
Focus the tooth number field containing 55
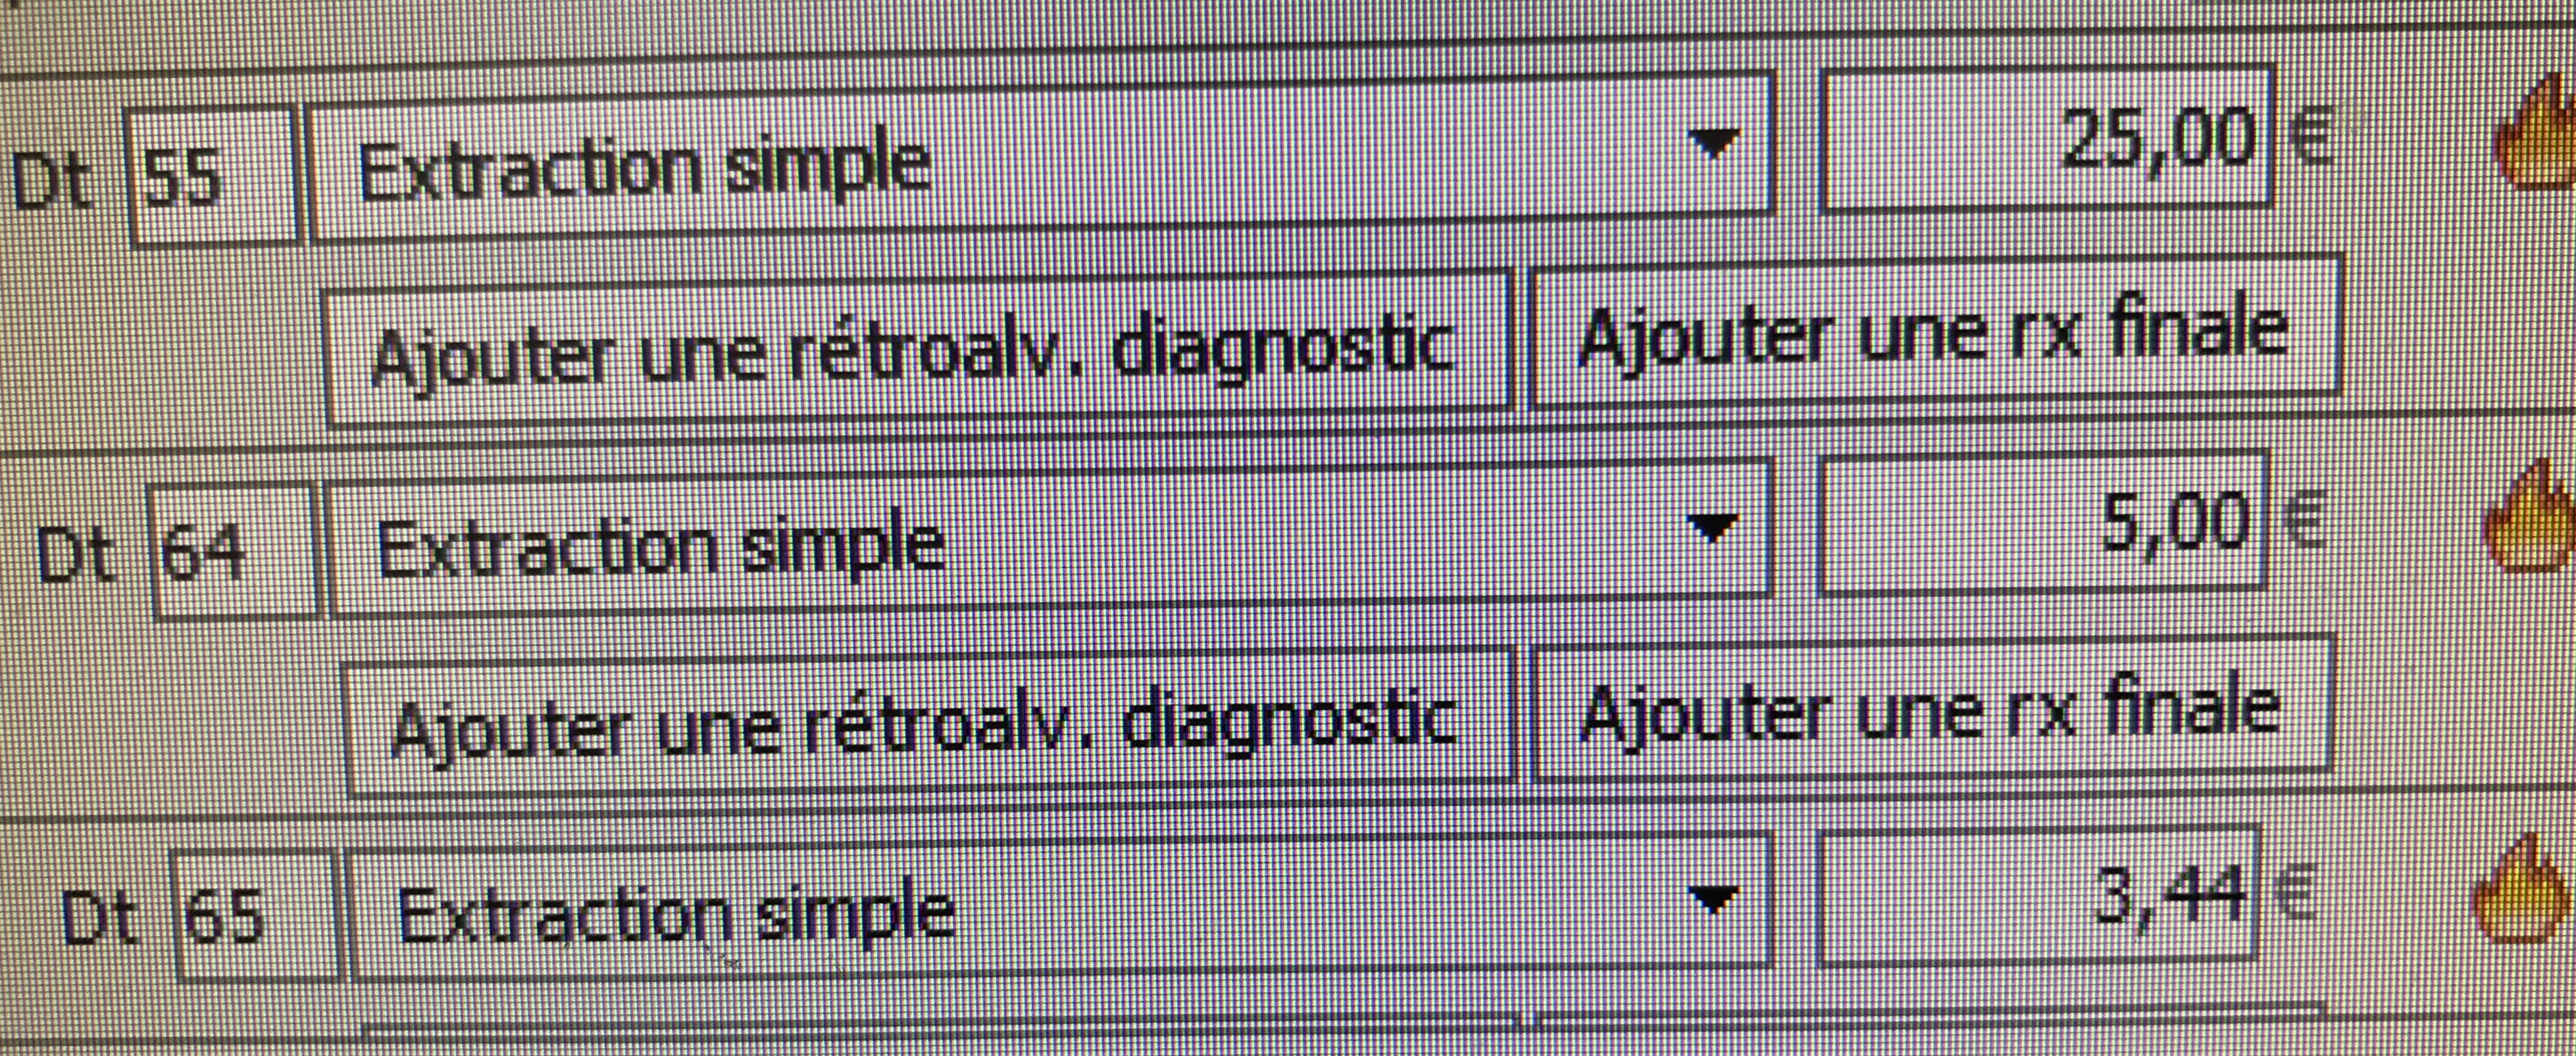(212, 178)
